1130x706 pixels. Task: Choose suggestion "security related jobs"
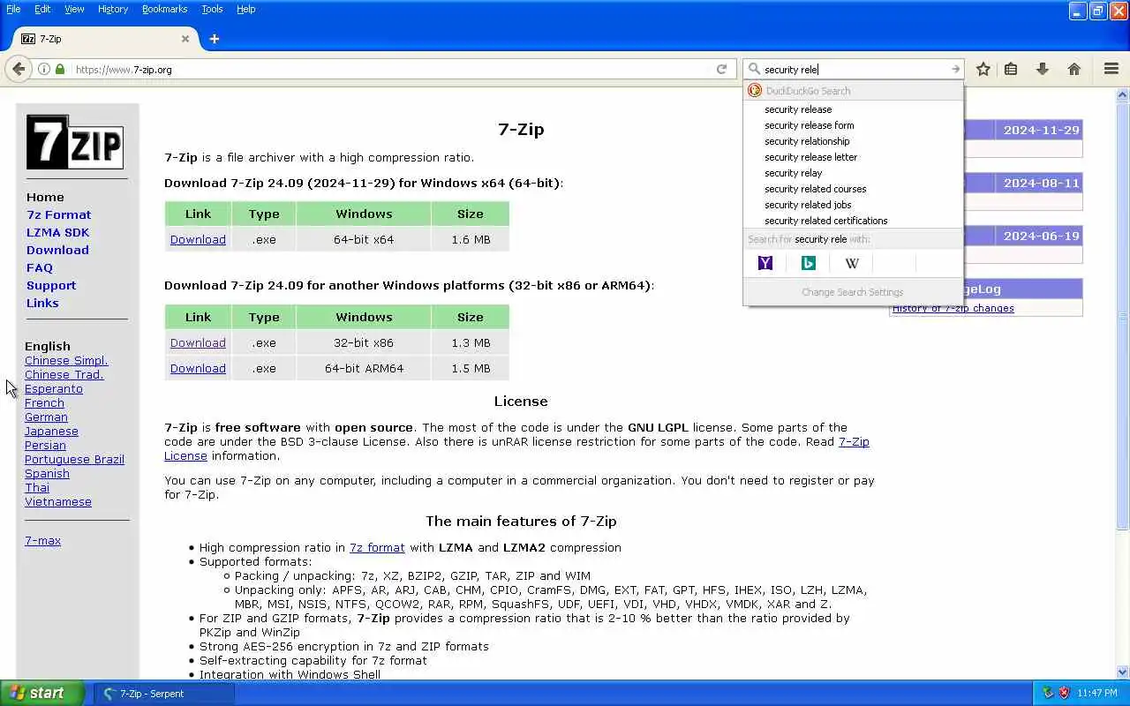[x=853, y=205]
